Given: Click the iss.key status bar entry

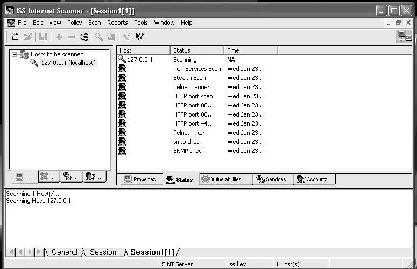Looking at the screenshot, I should 250,264.
